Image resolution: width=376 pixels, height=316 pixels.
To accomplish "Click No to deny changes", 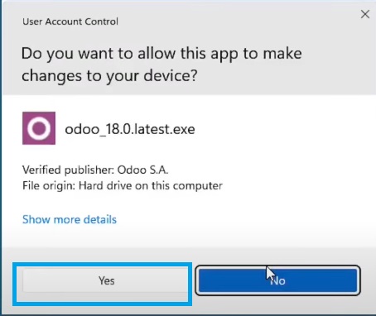I will point(277,280).
